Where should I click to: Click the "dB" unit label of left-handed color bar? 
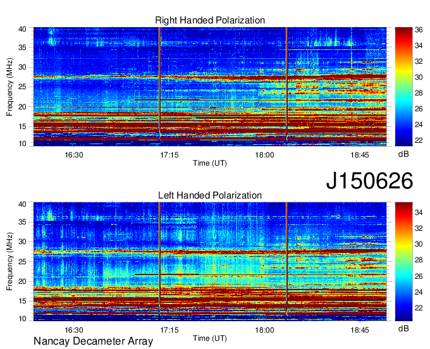tap(403, 328)
